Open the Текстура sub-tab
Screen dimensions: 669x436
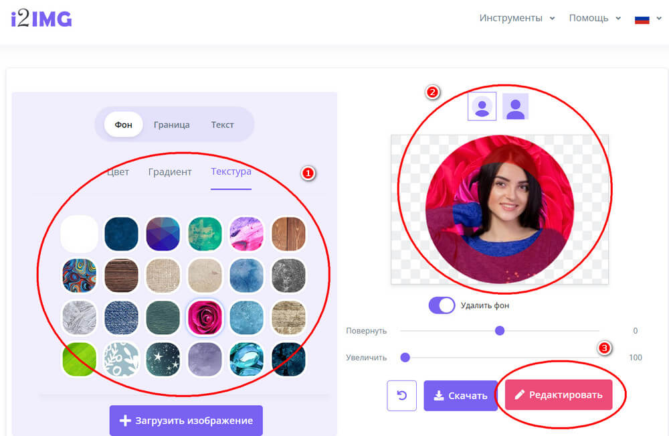pos(231,171)
